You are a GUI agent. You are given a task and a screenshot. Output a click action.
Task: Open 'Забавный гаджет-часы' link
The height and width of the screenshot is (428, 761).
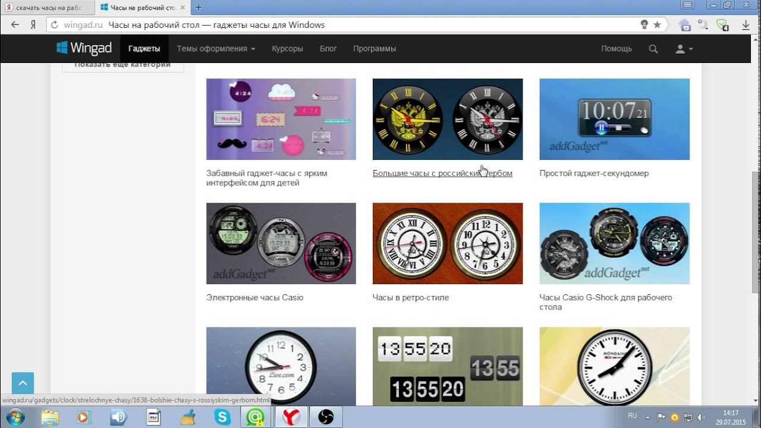tap(266, 178)
